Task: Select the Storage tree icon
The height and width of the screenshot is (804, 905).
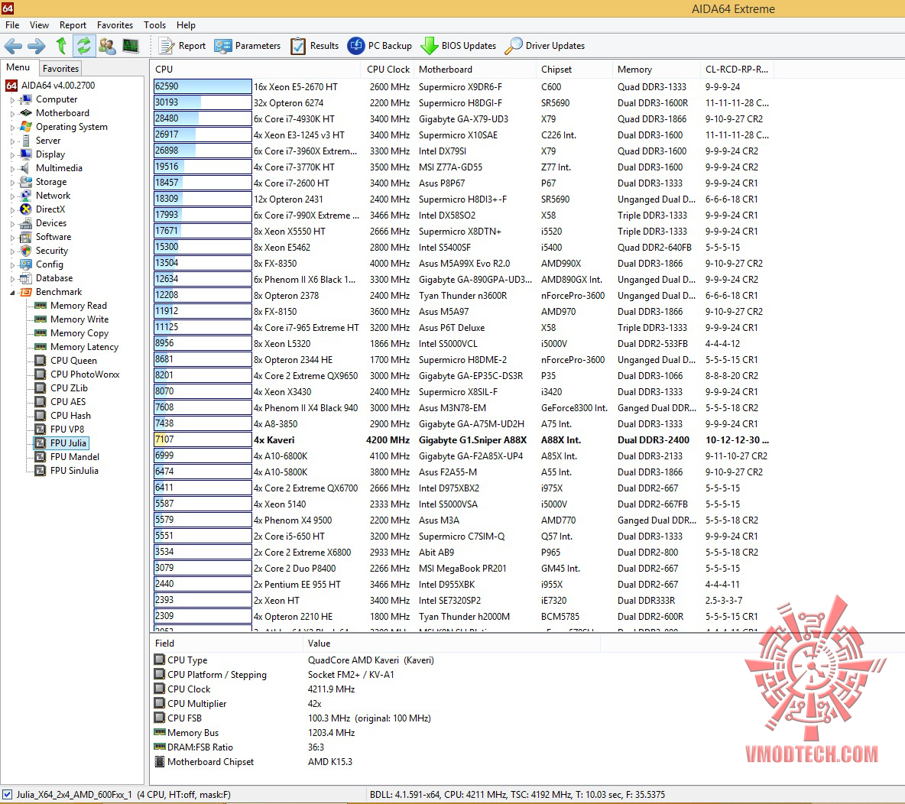Action: click(25, 182)
